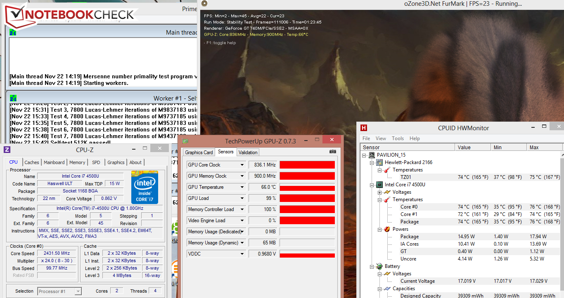Switch to Graphics Card tab in GPU-Z

pyautogui.click(x=199, y=153)
